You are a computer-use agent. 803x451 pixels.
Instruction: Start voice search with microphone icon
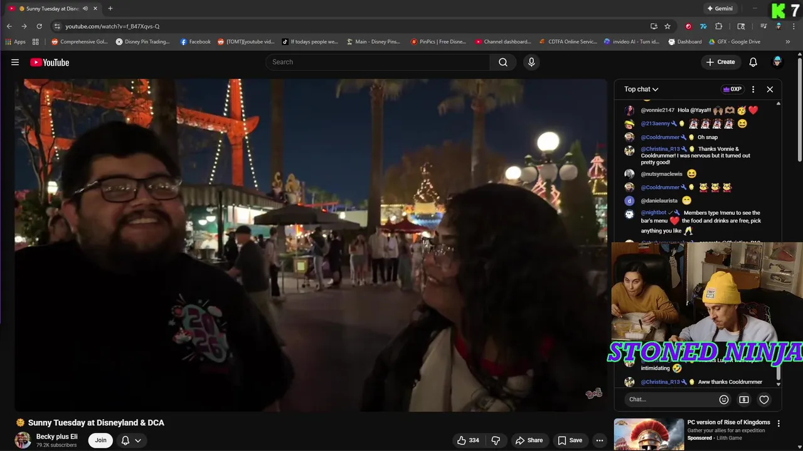531,62
